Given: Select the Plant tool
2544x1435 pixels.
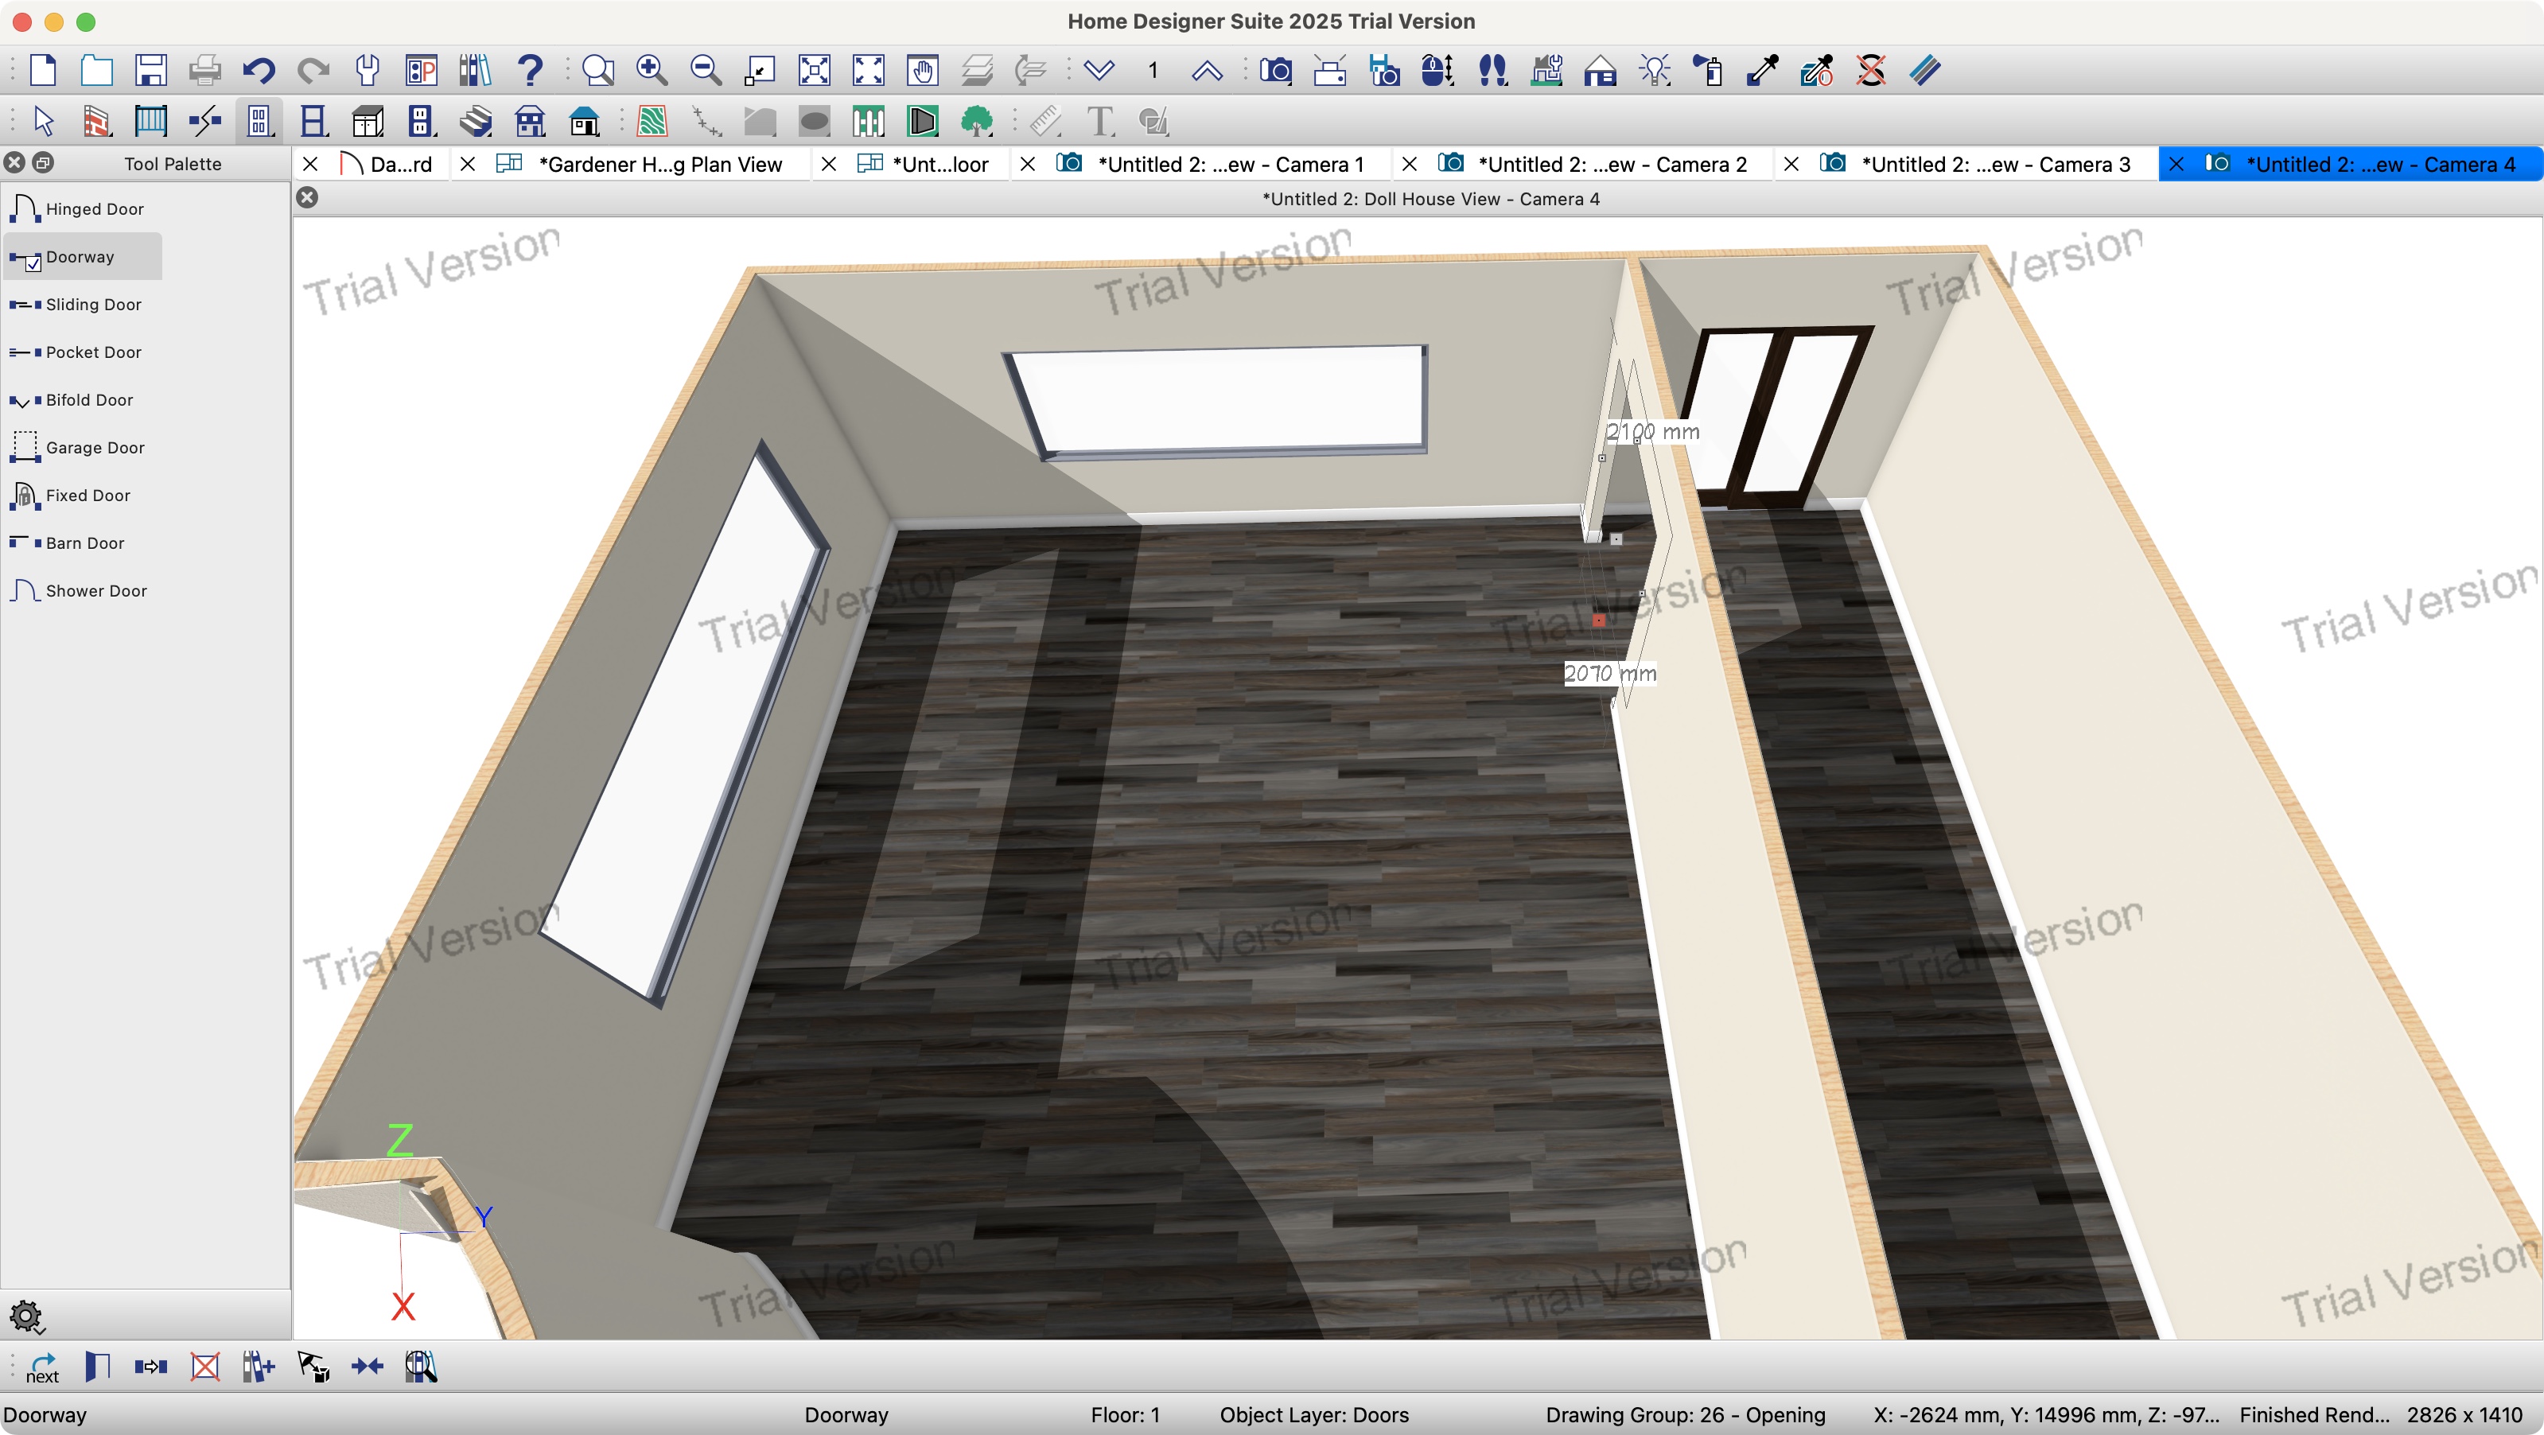Looking at the screenshot, I should tap(977, 120).
